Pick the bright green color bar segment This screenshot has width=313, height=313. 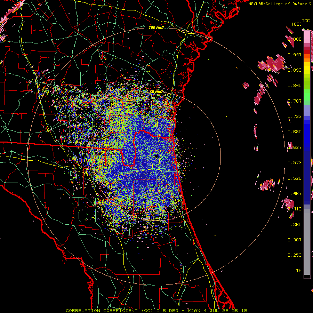point(307,95)
